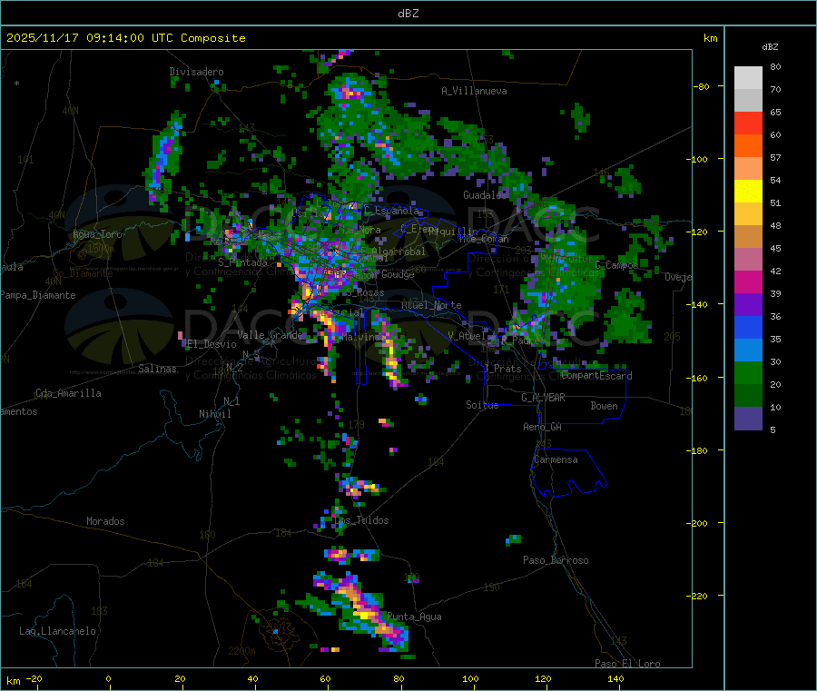Click the Carmensa place label
The height and width of the screenshot is (691, 817).
556,459
